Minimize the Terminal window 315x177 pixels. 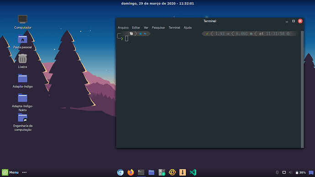click(x=287, y=21)
